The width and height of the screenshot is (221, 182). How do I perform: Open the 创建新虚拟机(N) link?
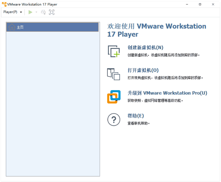tap(145, 48)
